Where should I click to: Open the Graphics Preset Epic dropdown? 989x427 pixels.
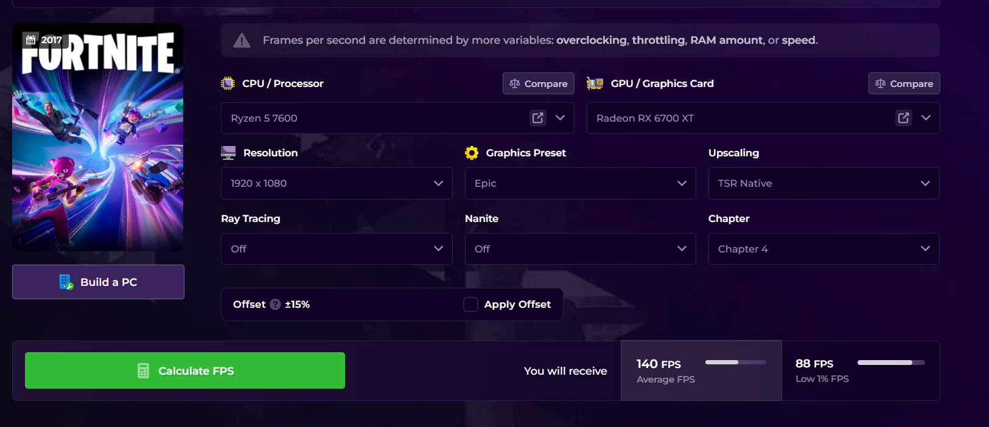point(580,183)
